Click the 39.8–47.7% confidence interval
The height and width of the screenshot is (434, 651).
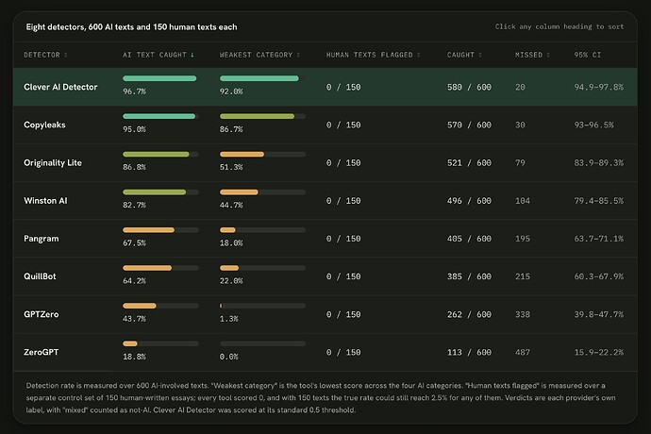[599, 314]
